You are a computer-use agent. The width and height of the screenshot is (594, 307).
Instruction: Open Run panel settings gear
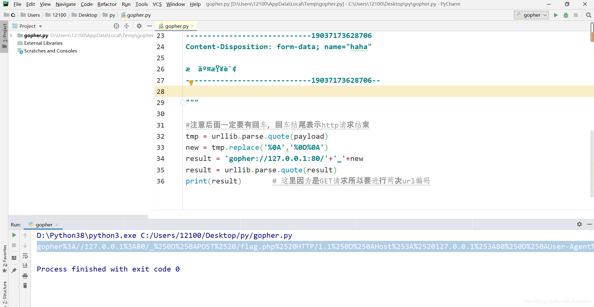point(579,225)
